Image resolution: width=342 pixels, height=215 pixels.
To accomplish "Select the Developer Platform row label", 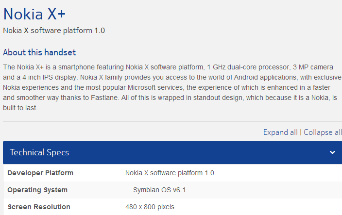I will coord(40,173).
